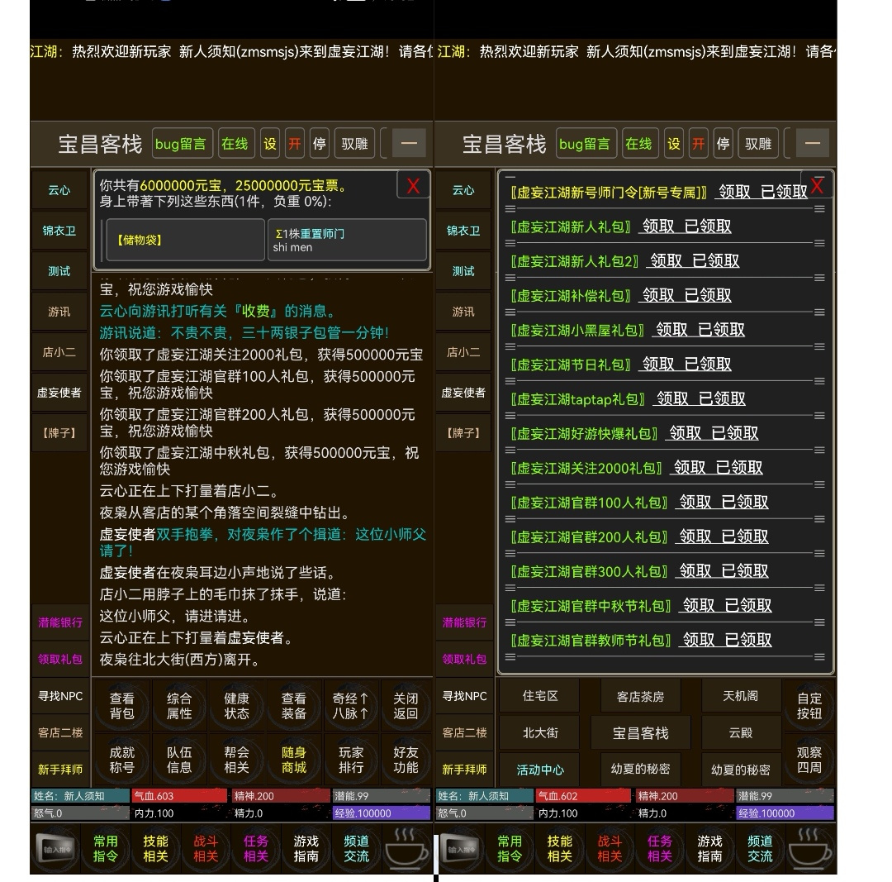Viewport: 892px width, 882px height.
Task: Select NPC 锦衣卫 on left screen
Action: point(59,230)
